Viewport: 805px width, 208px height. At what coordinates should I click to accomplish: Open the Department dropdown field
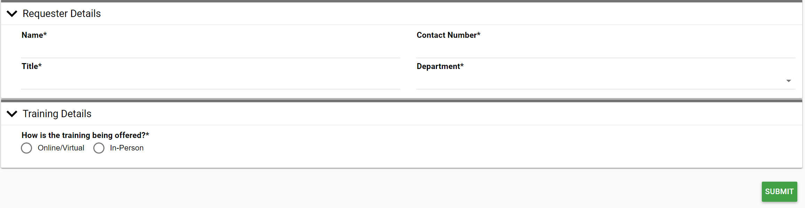pyautogui.click(x=599, y=81)
